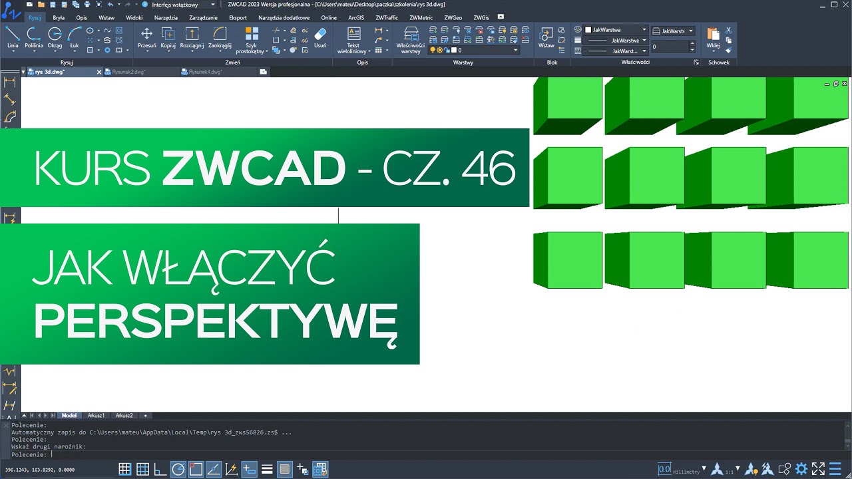This screenshot has height=479, width=852.
Task: Activate the Rozciągnij stretch tool
Action: tap(192, 39)
